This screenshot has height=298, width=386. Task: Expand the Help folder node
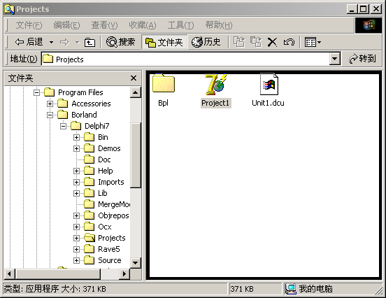click(x=76, y=171)
